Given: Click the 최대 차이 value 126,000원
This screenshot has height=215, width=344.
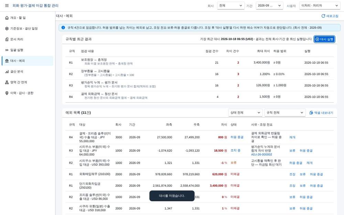Looking at the screenshot, I should 263,85.
